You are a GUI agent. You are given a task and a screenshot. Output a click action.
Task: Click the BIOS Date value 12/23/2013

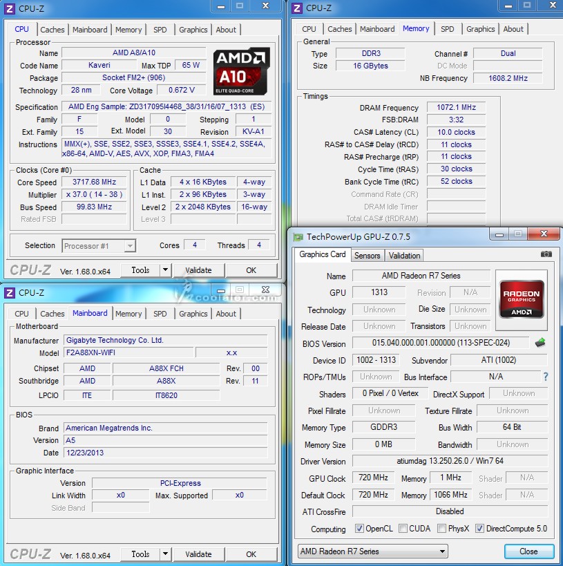166,453
